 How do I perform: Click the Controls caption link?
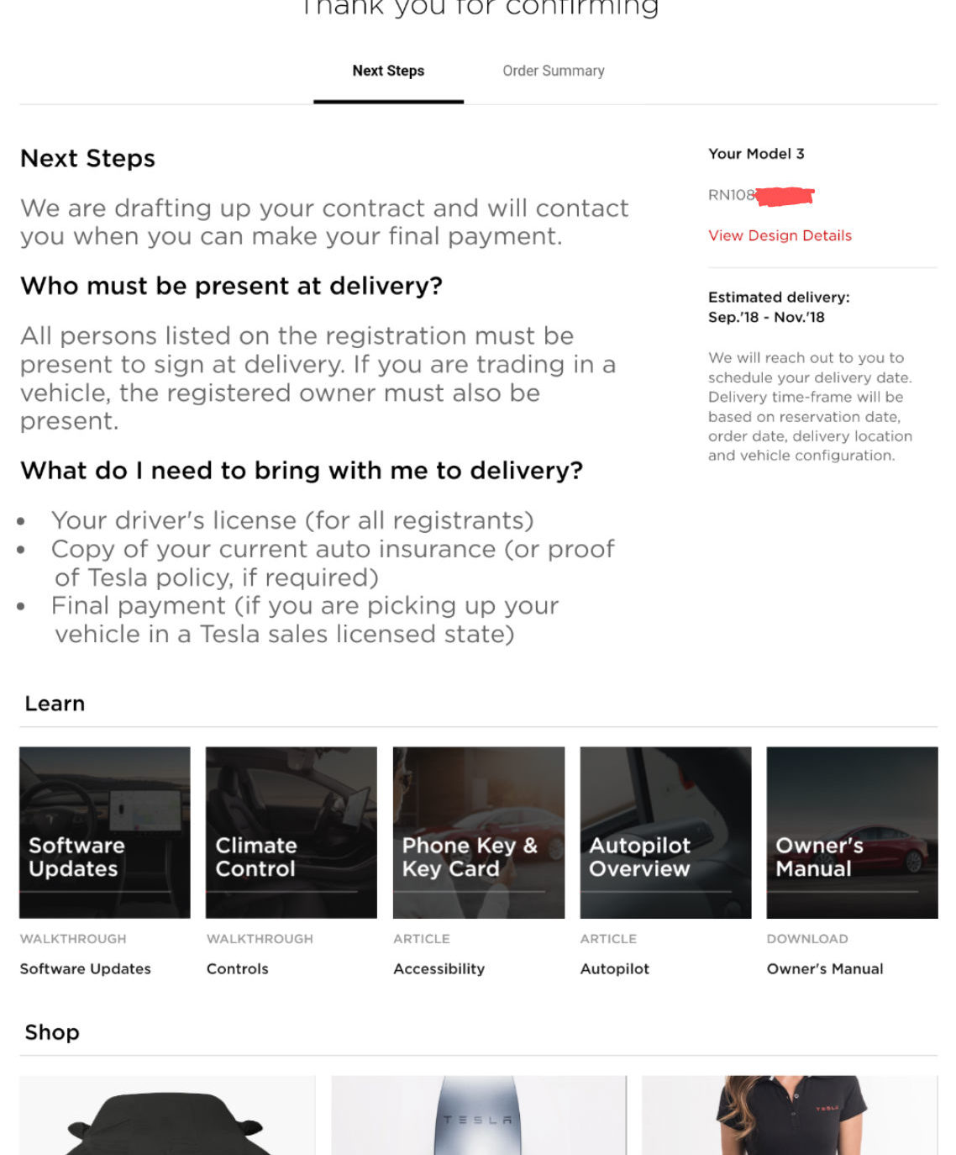238,968
